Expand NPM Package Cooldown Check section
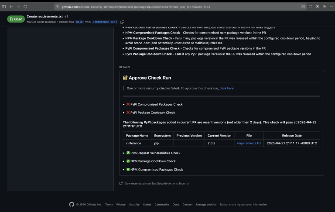The width and height of the screenshot is (335, 212). (124, 161)
